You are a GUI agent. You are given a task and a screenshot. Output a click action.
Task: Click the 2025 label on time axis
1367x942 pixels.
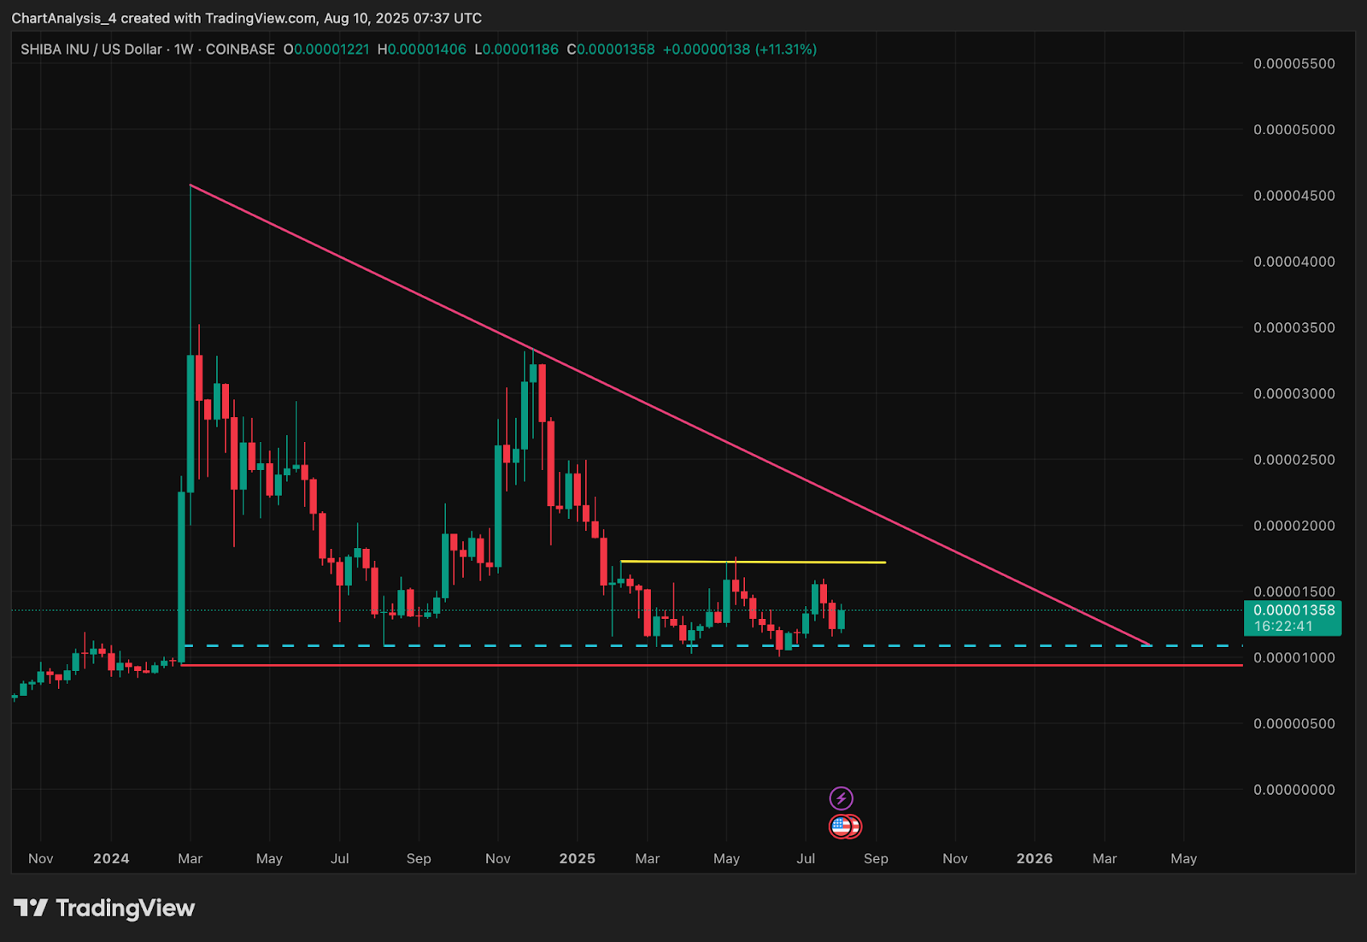coord(577,858)
